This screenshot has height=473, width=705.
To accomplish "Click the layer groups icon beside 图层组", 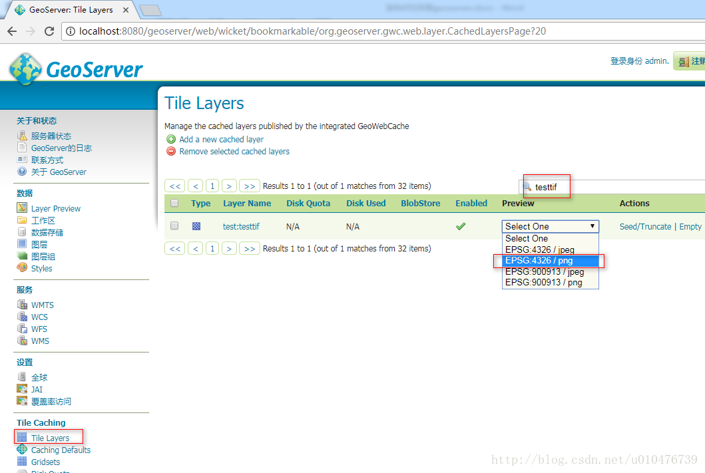I will coord(22,255).
